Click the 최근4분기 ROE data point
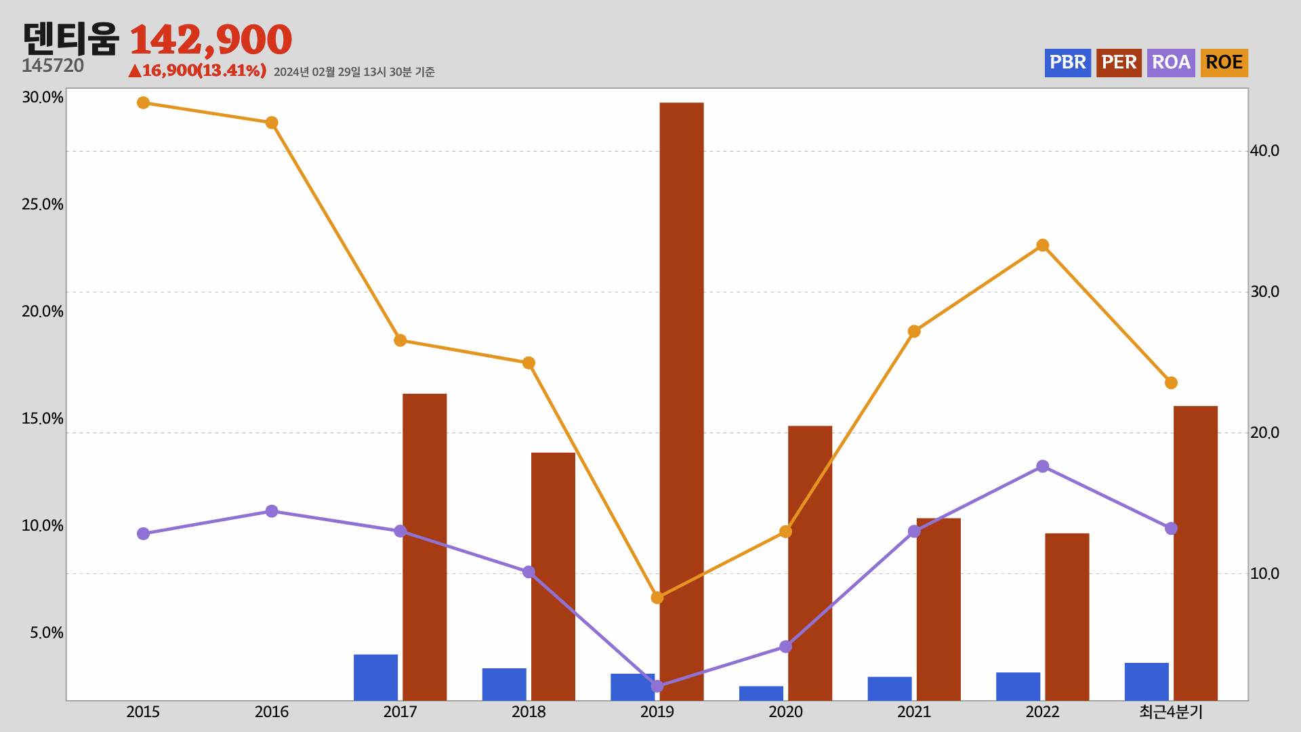Viewport: 1301px width, 732px height. click(1171, 383)
